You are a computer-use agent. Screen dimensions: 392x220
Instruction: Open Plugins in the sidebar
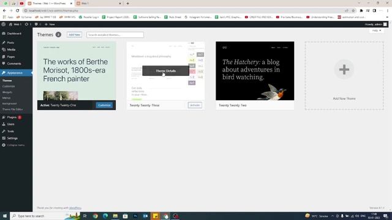pos(12,117)
